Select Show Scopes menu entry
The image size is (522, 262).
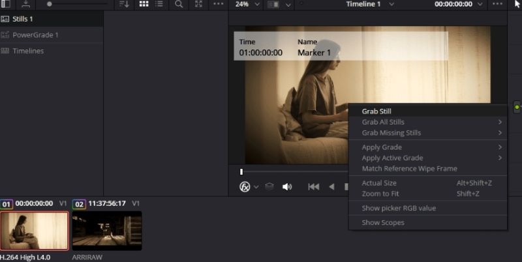point(428,222)
